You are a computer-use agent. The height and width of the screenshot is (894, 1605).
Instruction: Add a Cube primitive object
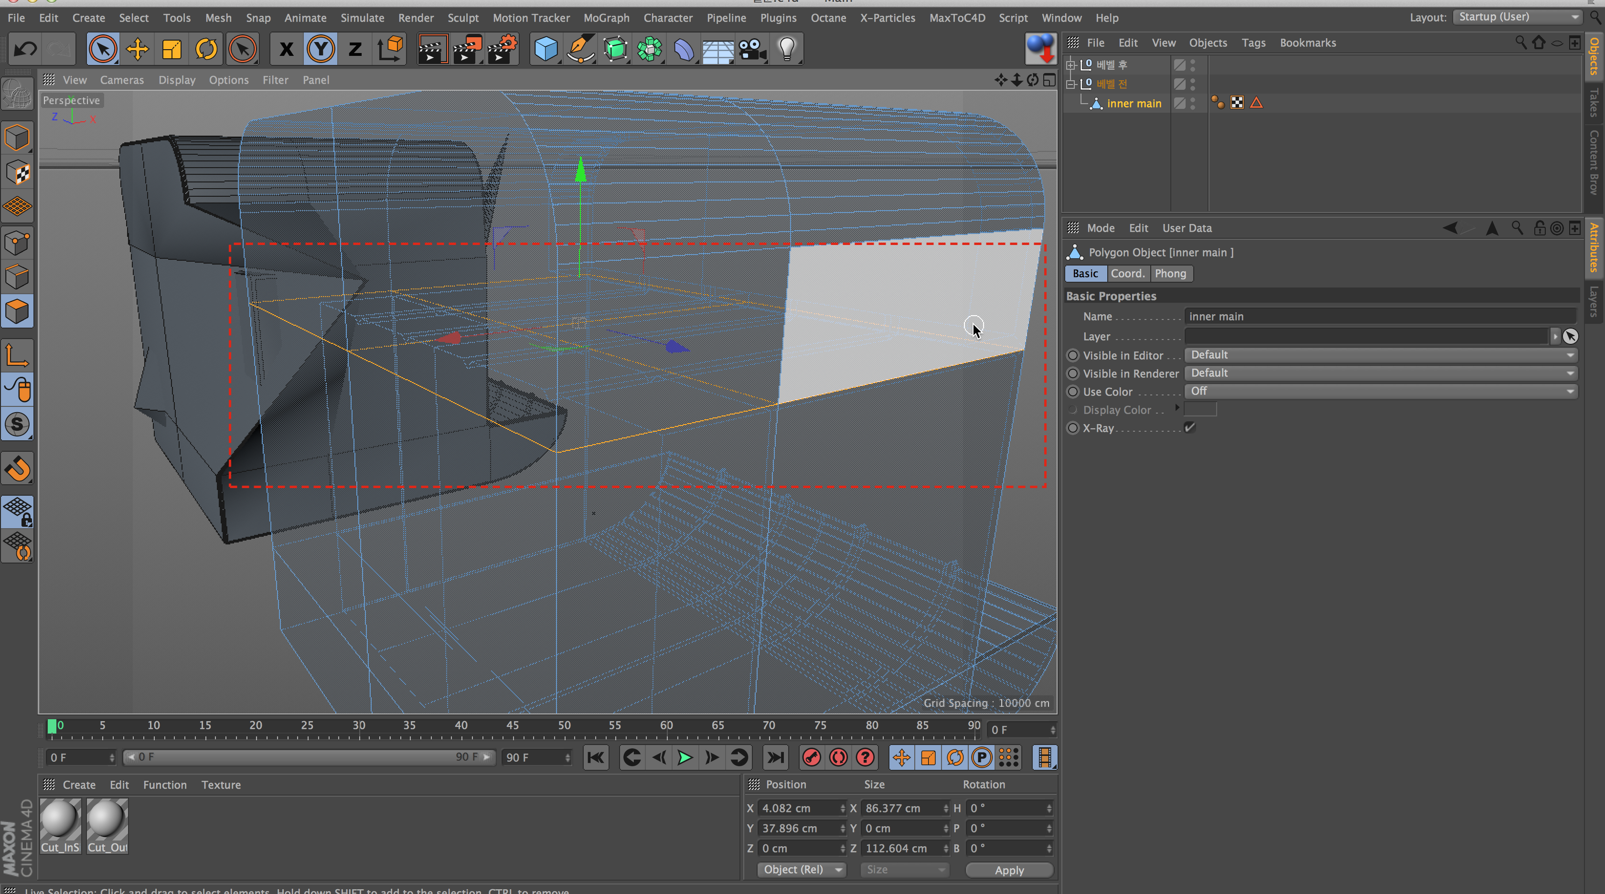coord(546,49)
